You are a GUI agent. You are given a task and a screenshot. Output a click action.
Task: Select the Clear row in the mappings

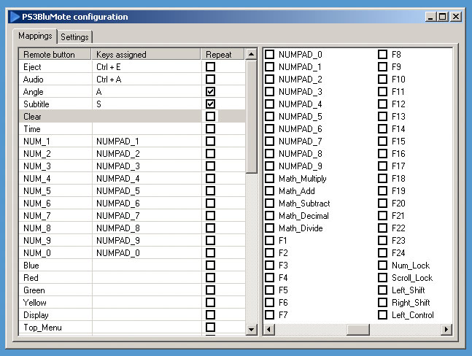[x=55, y=117]
